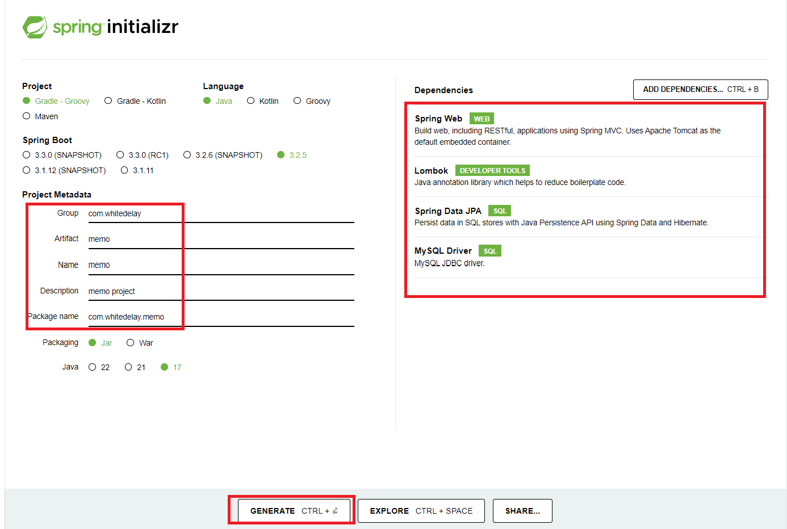Click the Spring Web dependency title

coord(438,119)
